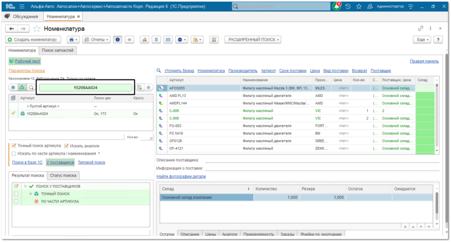Viewport: 451px width, 242px height.
Task: Open the Отчеты dropdown
Action: click(96, 39)
